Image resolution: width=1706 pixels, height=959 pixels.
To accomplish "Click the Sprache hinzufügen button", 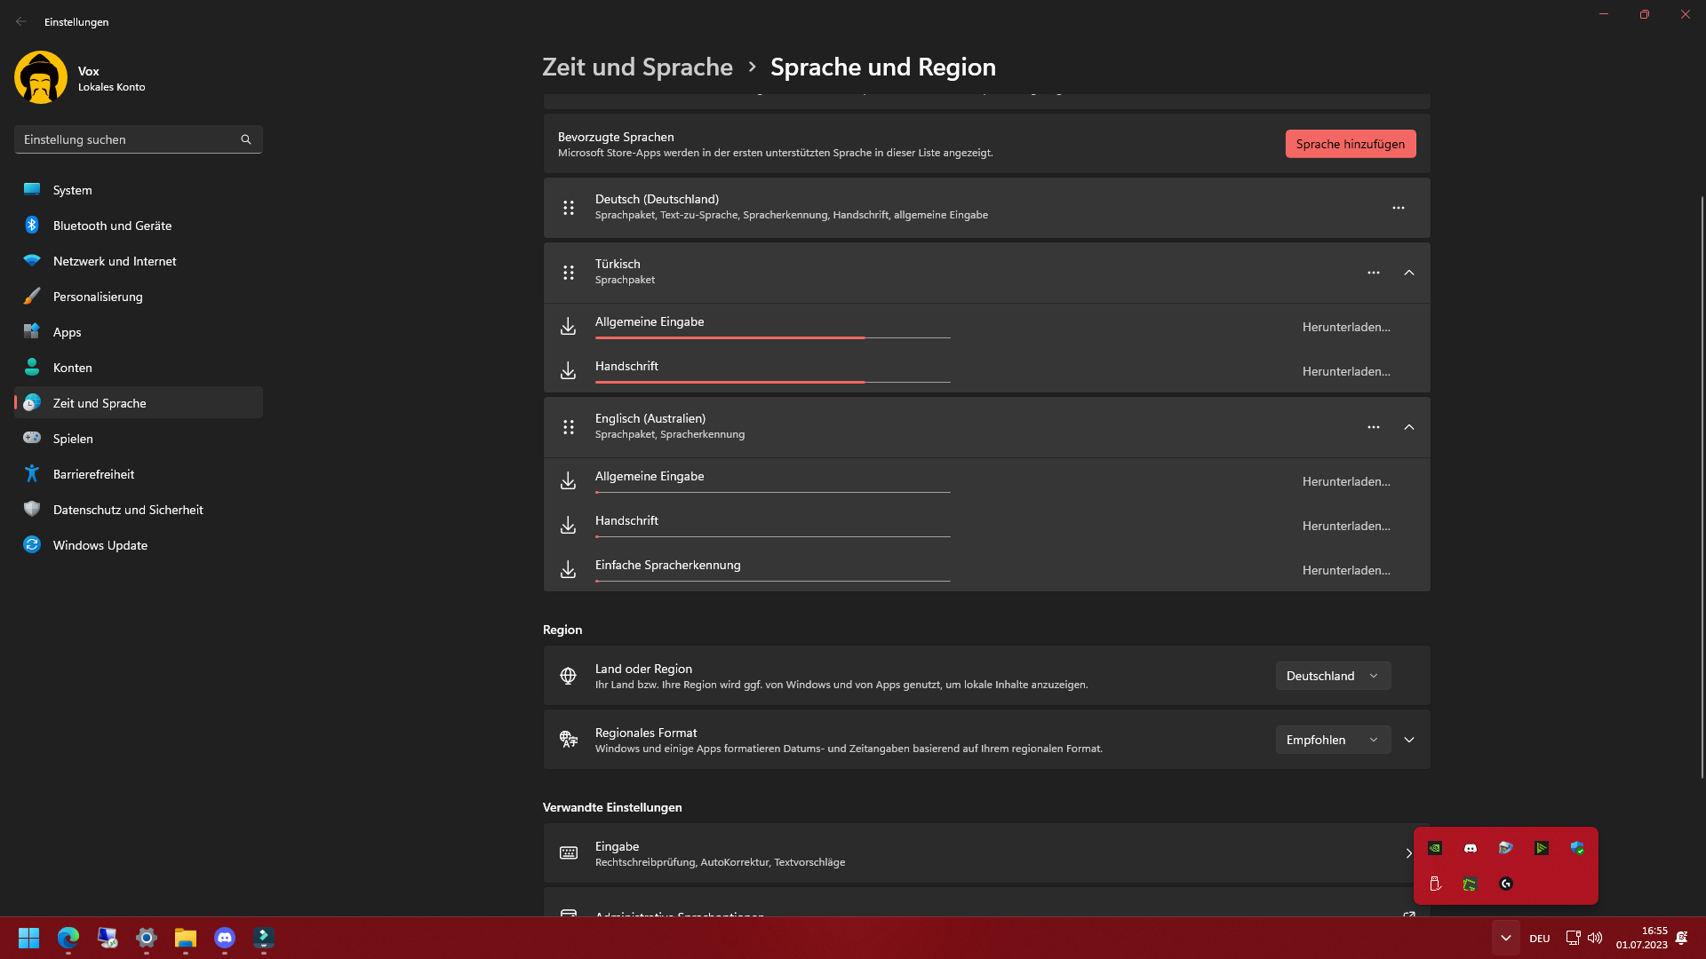I will tap(1350, 144).
